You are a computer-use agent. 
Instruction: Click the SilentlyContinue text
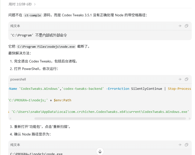coord(147,89)
